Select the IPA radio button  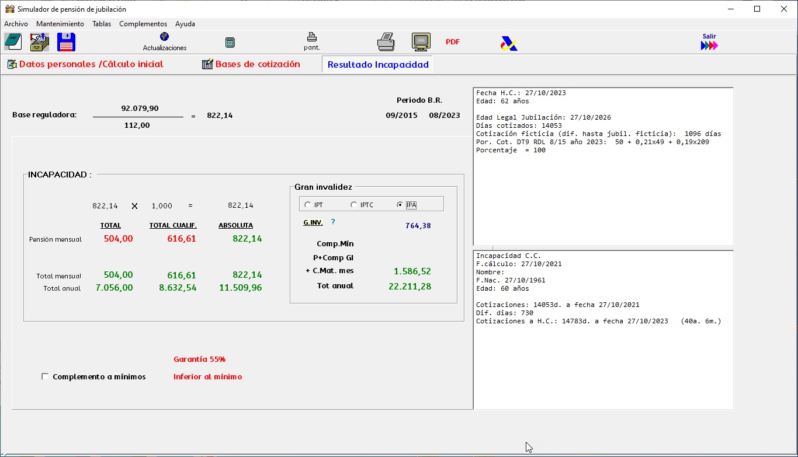(400, 205)
